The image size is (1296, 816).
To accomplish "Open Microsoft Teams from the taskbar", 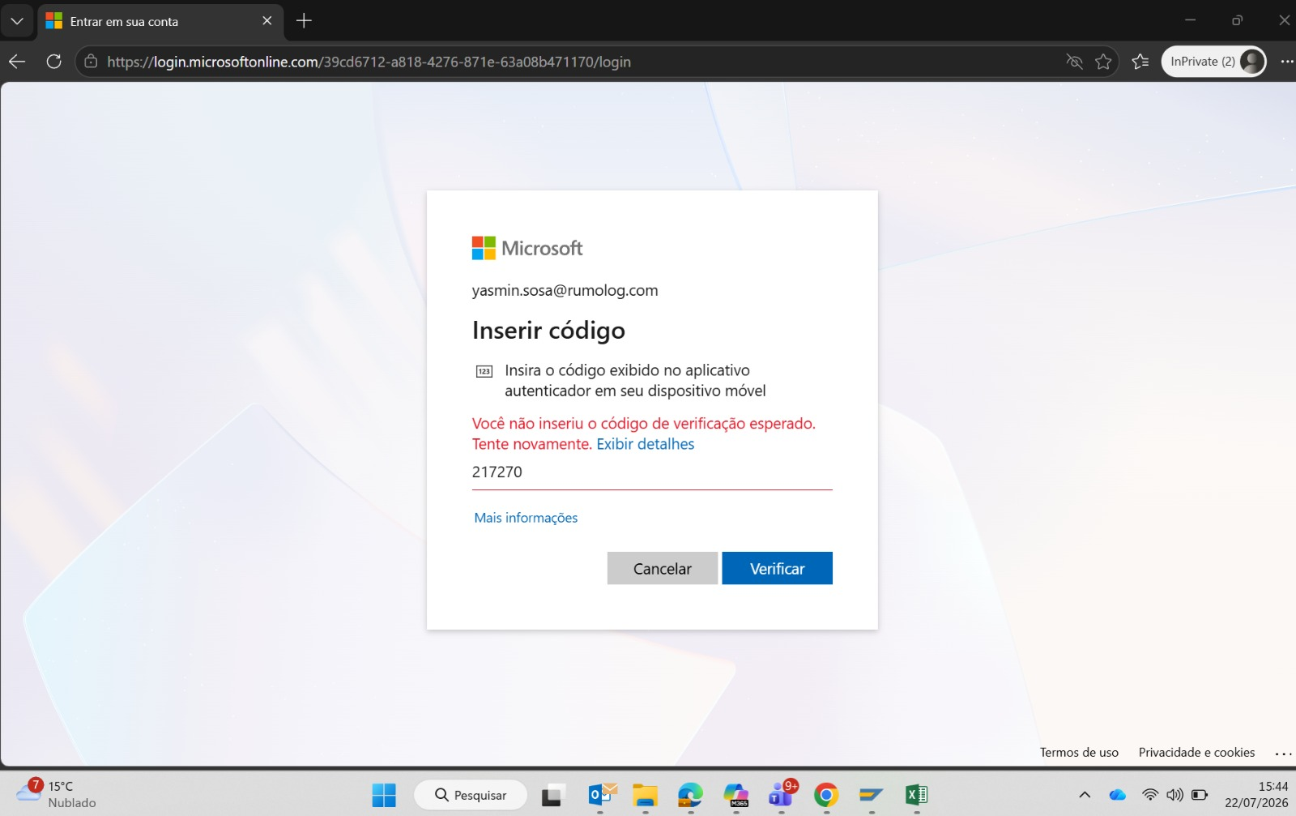I will click(x=782, y=795).
